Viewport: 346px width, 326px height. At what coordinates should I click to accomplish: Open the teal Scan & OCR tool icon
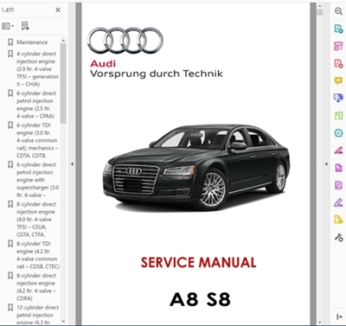pos(338,133)
